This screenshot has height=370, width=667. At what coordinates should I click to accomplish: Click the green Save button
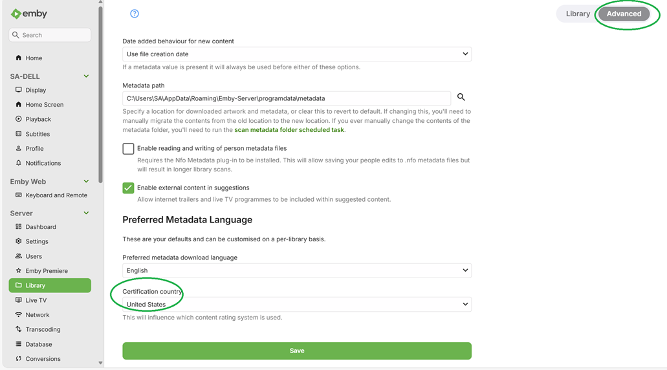[x=296, y=351]
